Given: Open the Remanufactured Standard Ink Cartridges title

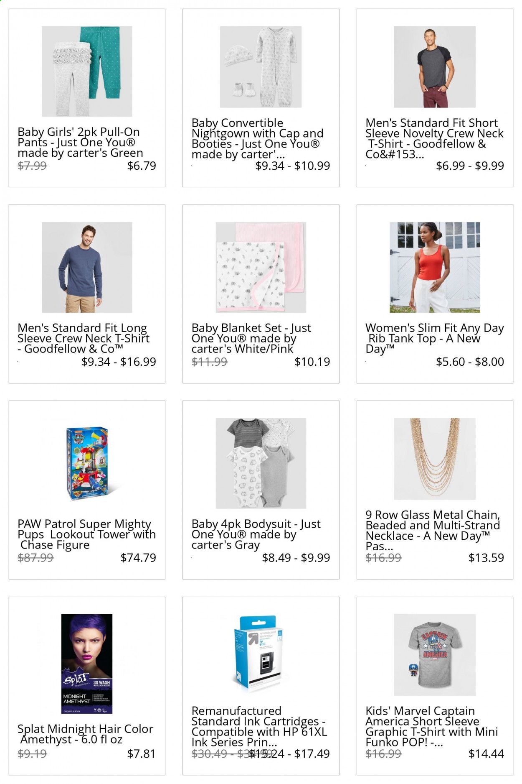Looking at the screenshot, I should (259, 727).
